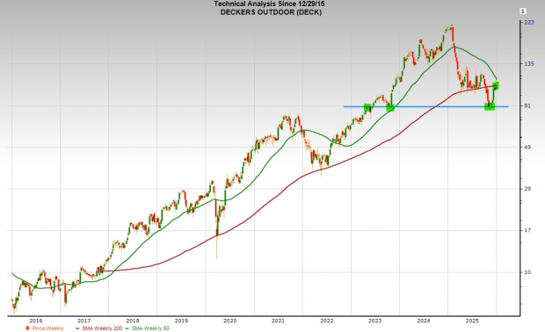Click the 10 price axis label
The height and width of the screenshot is (332, 545).
[x=527, y=272]
